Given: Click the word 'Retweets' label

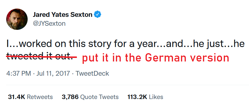Looking at the screenshot, I should click(x=40, y=97).
